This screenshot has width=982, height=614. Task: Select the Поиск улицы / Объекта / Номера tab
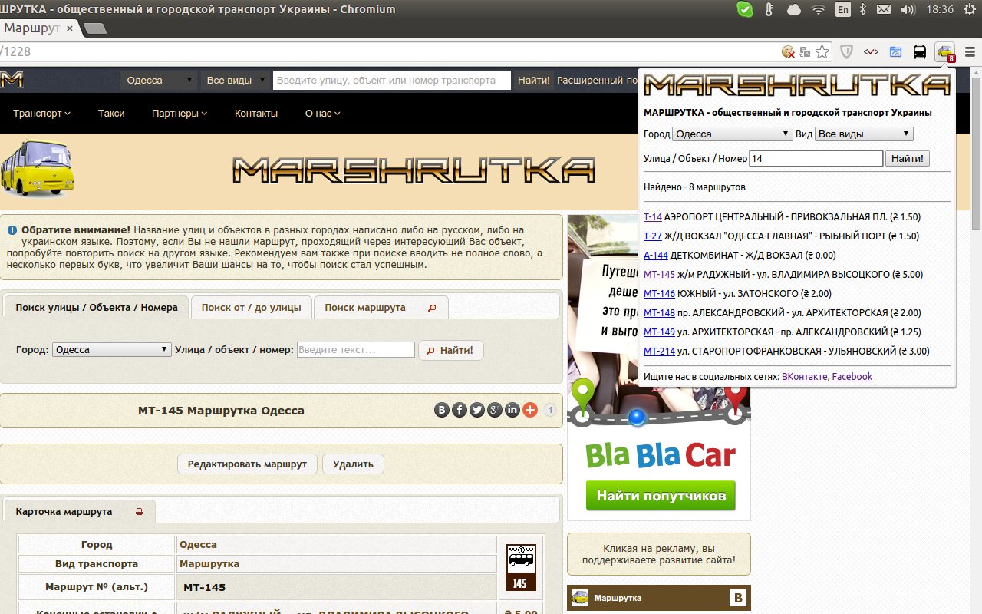point(97,307)
